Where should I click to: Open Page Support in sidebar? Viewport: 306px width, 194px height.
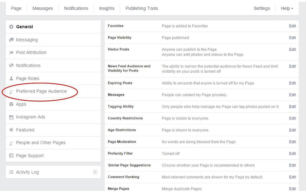click(53, 156)
